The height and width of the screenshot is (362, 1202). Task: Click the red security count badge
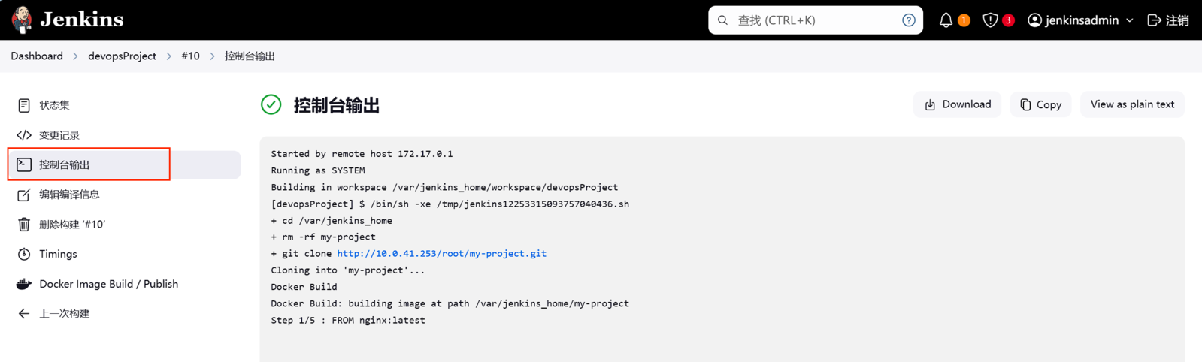pos(1008,20)
